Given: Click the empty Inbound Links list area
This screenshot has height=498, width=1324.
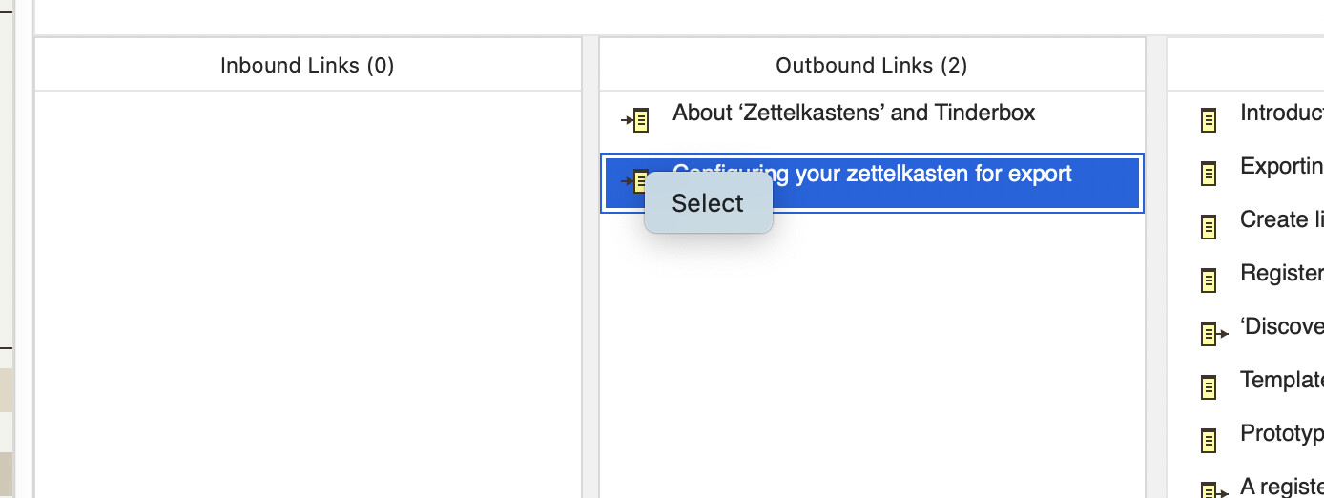Looking at the screenshot, I should click(x=307, y=294).
